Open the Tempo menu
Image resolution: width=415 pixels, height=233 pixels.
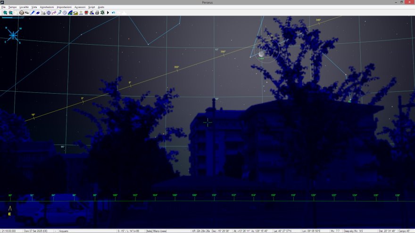[x=12, y=8]
